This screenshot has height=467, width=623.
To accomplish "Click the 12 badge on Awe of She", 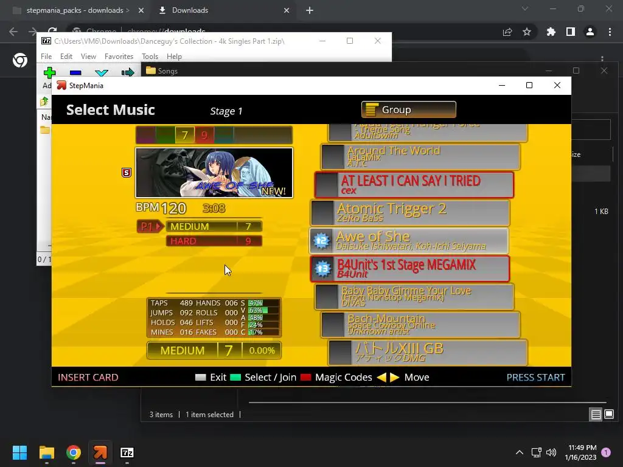I will tap(321, 241).
